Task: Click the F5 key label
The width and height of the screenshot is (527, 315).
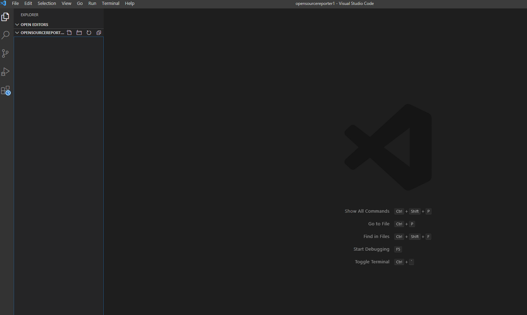Action: 398,250
